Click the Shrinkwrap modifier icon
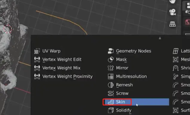The height and width of the screenshot is (115, 190). (x=176, y=68)
